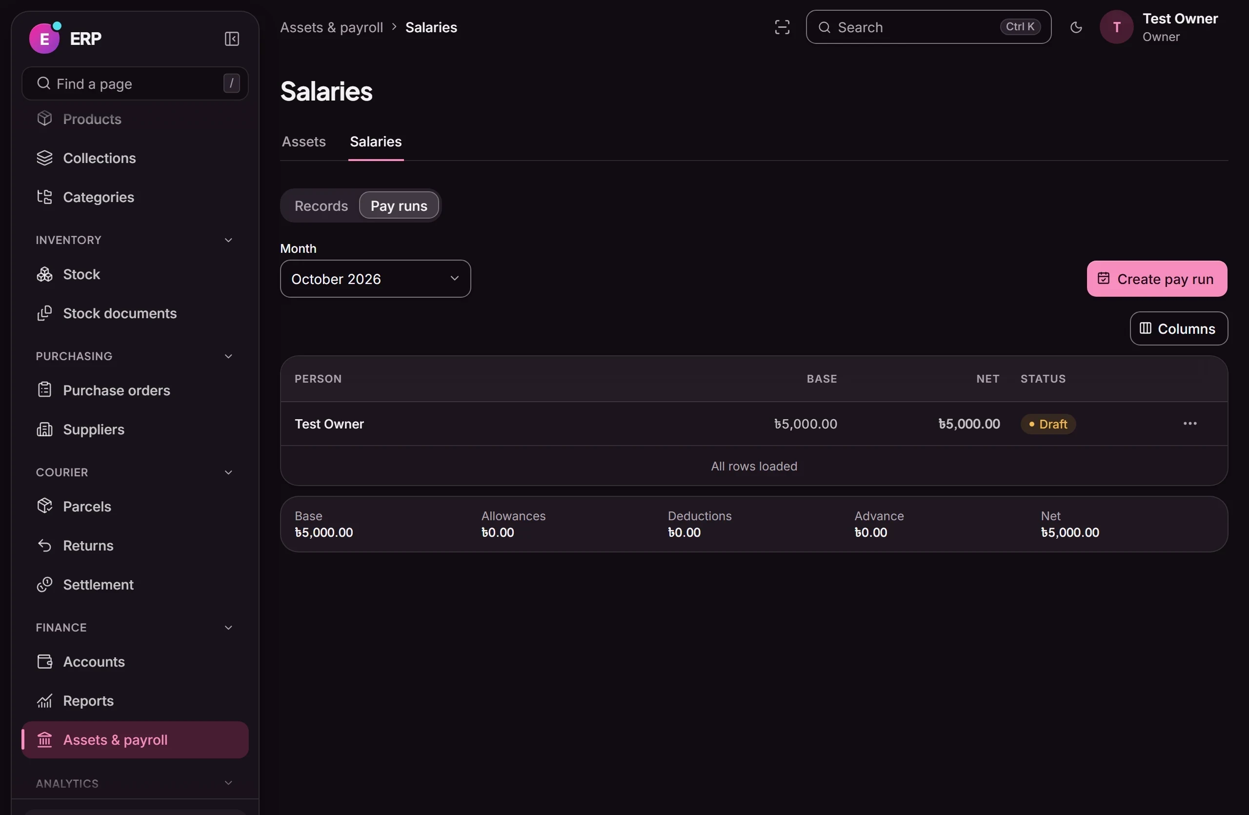Open the Month dropdown October 2026
1249x815 pixels.
pos(375,279)
